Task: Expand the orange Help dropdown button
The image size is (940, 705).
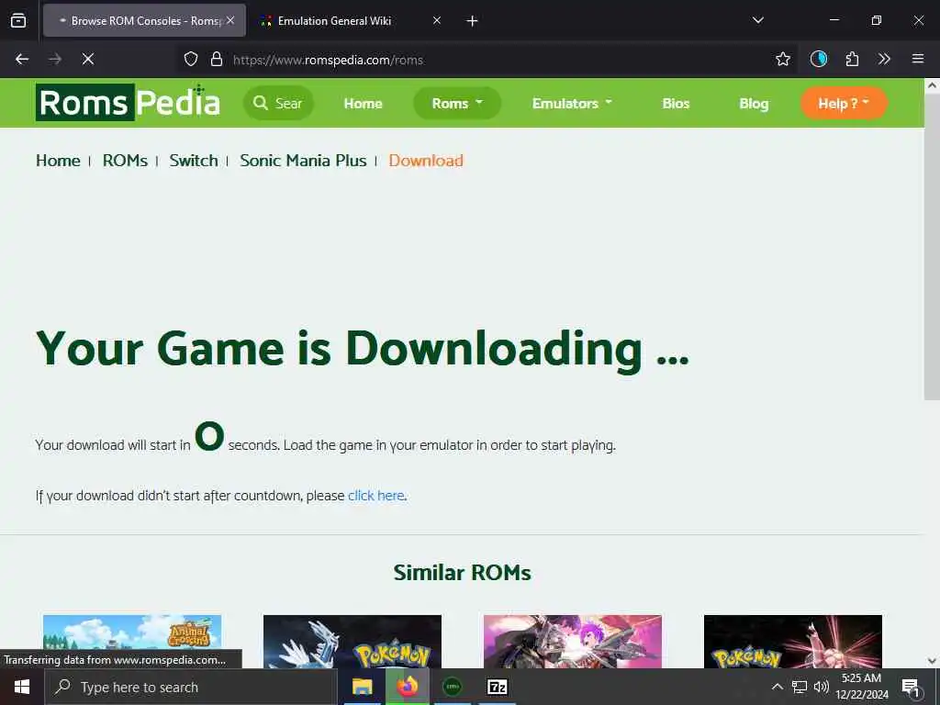Action: (844, 103)
